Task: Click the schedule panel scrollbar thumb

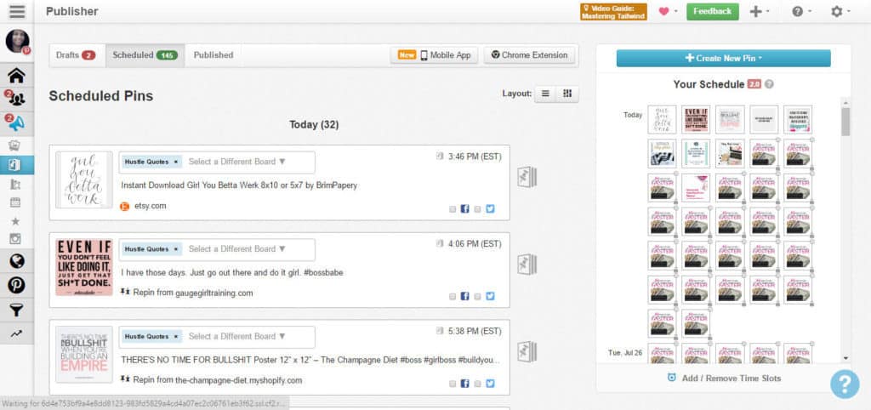Action: coord(845,122)
